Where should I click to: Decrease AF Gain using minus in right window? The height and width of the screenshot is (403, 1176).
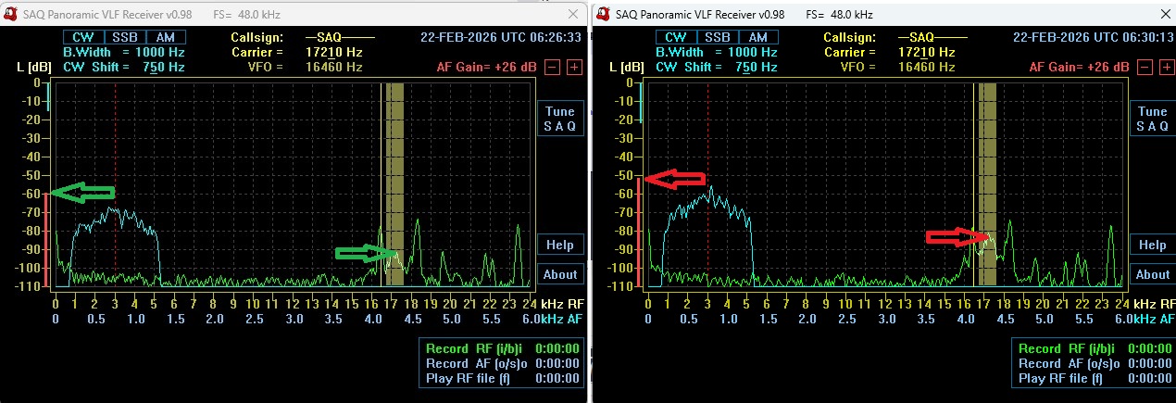pos(1145,68)
